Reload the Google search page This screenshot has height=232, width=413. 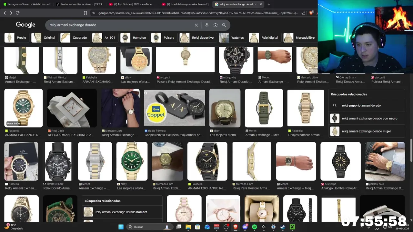coord(17,13)
